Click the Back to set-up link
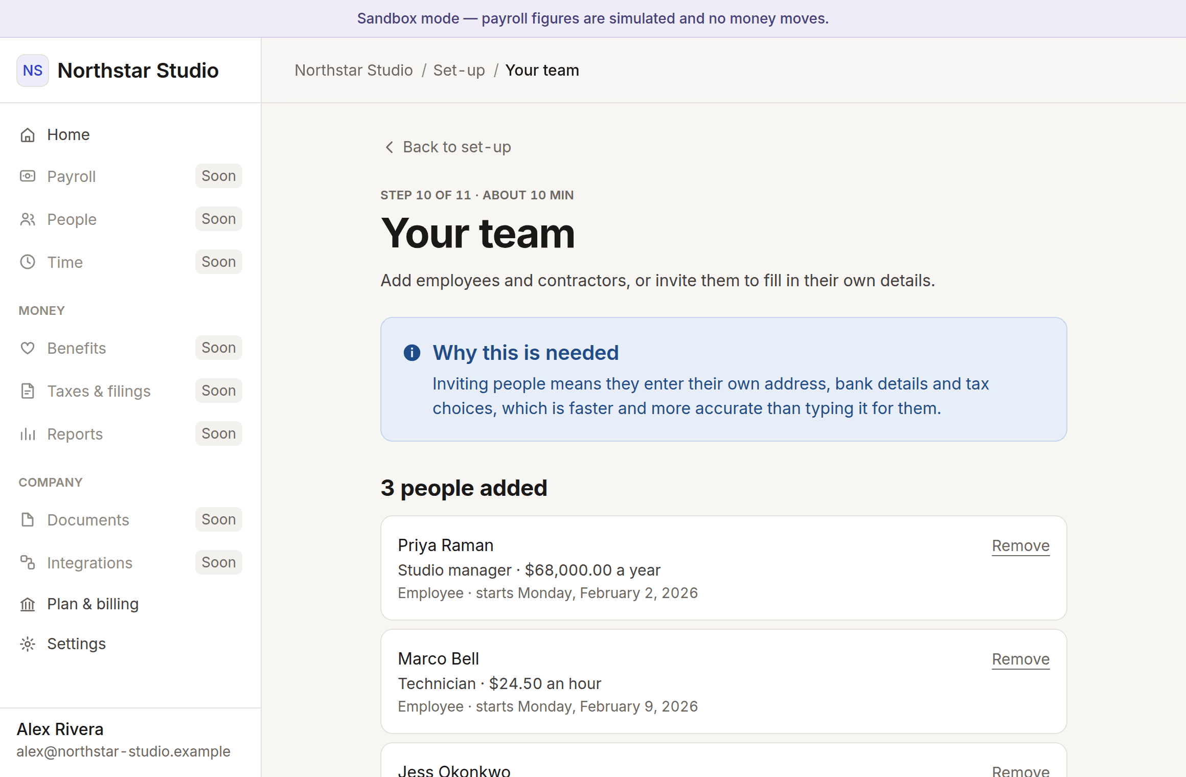1186x777 pixels. pos(447,147)
